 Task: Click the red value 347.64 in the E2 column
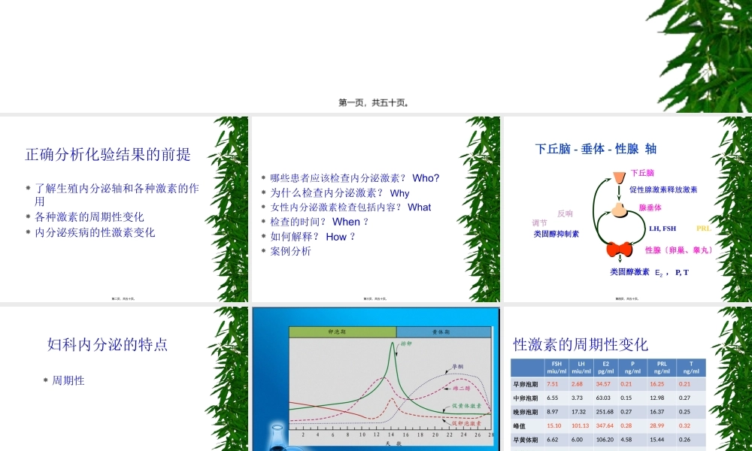tap(605, 425)
